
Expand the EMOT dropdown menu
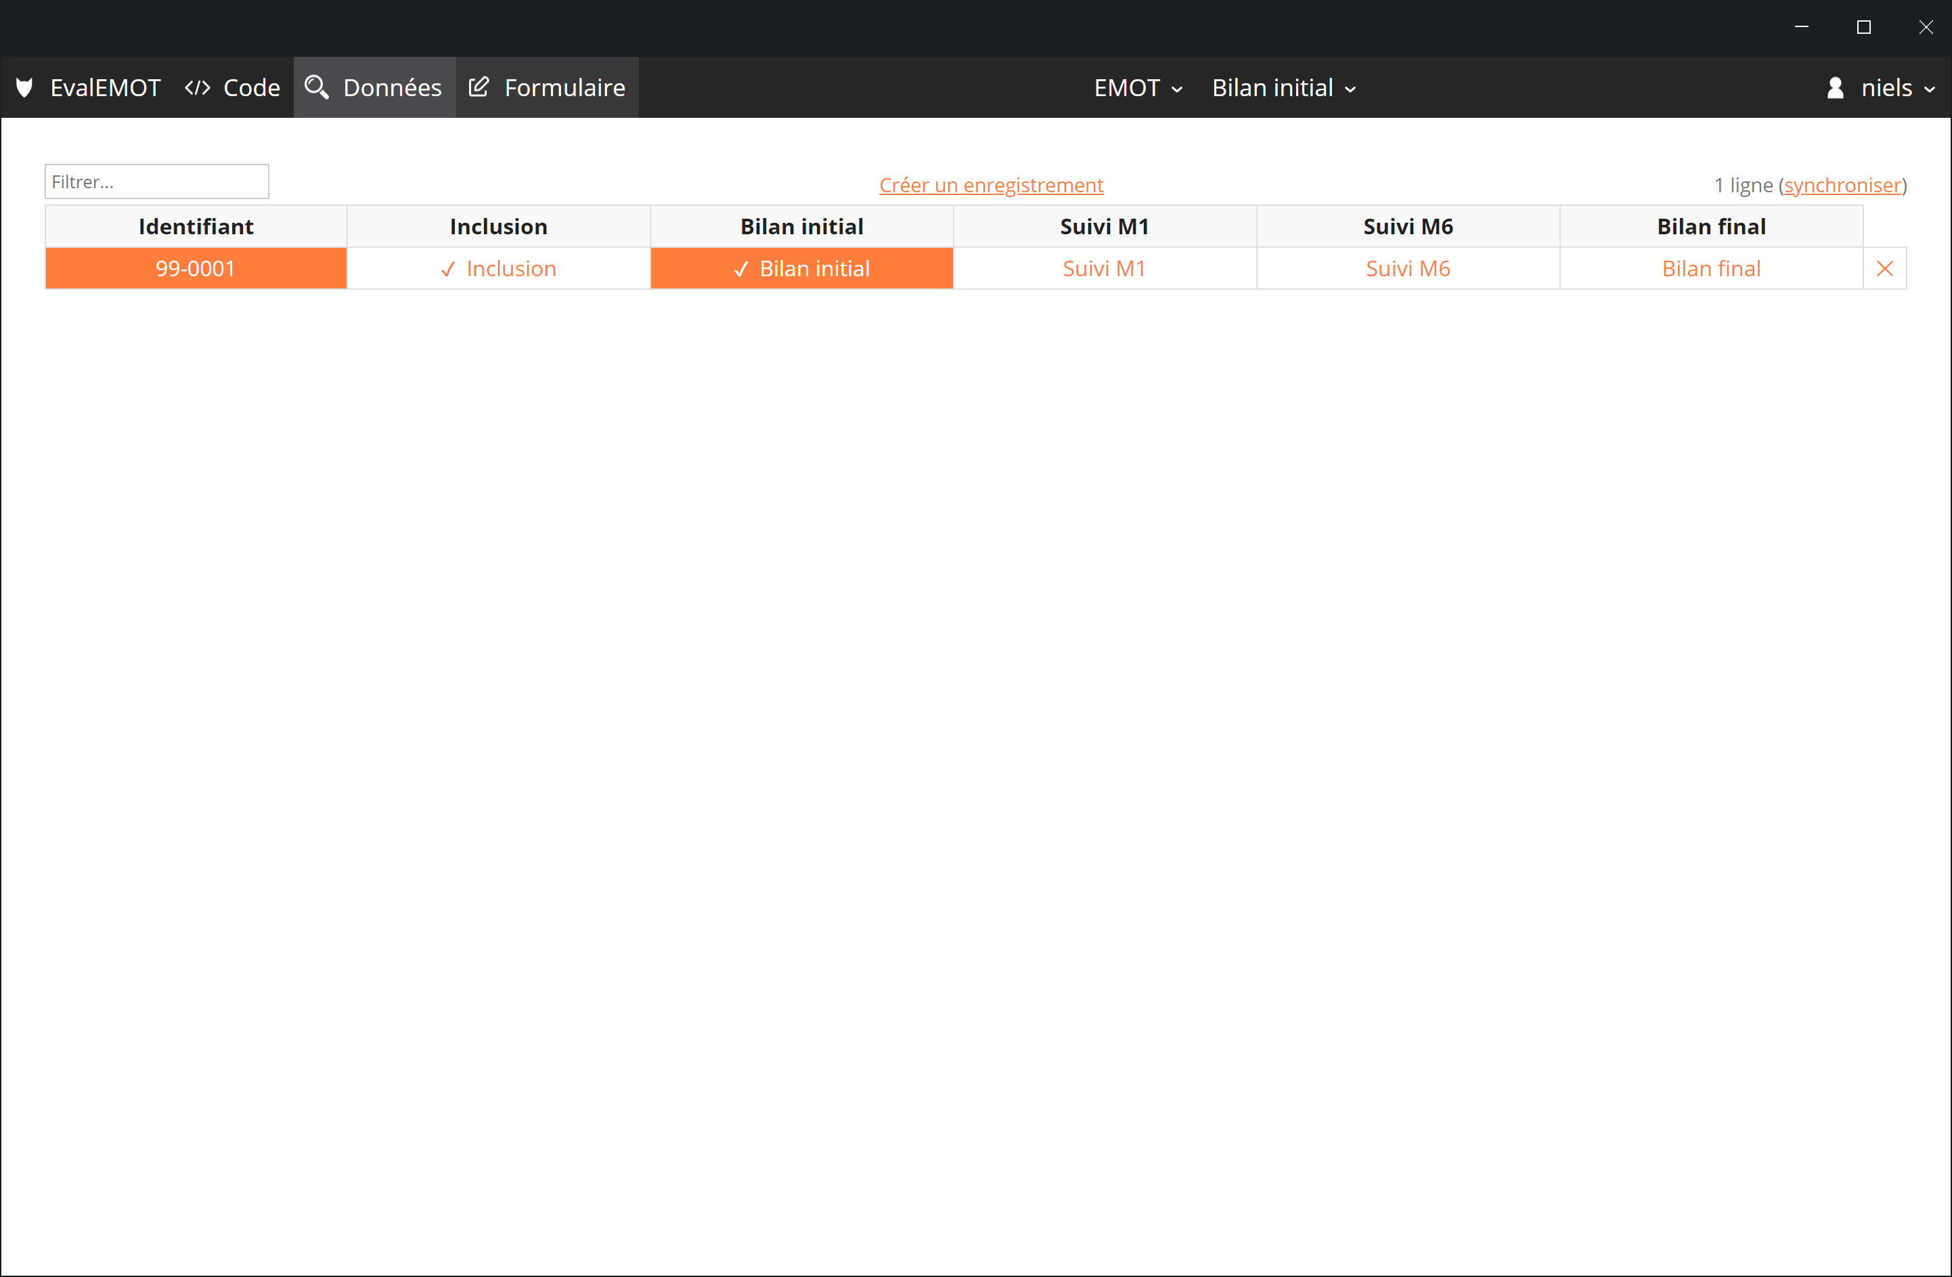point(1138,88)
